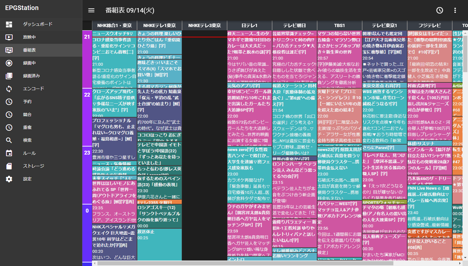Select テレビ東京1 channel header

[x=385, y=25]
